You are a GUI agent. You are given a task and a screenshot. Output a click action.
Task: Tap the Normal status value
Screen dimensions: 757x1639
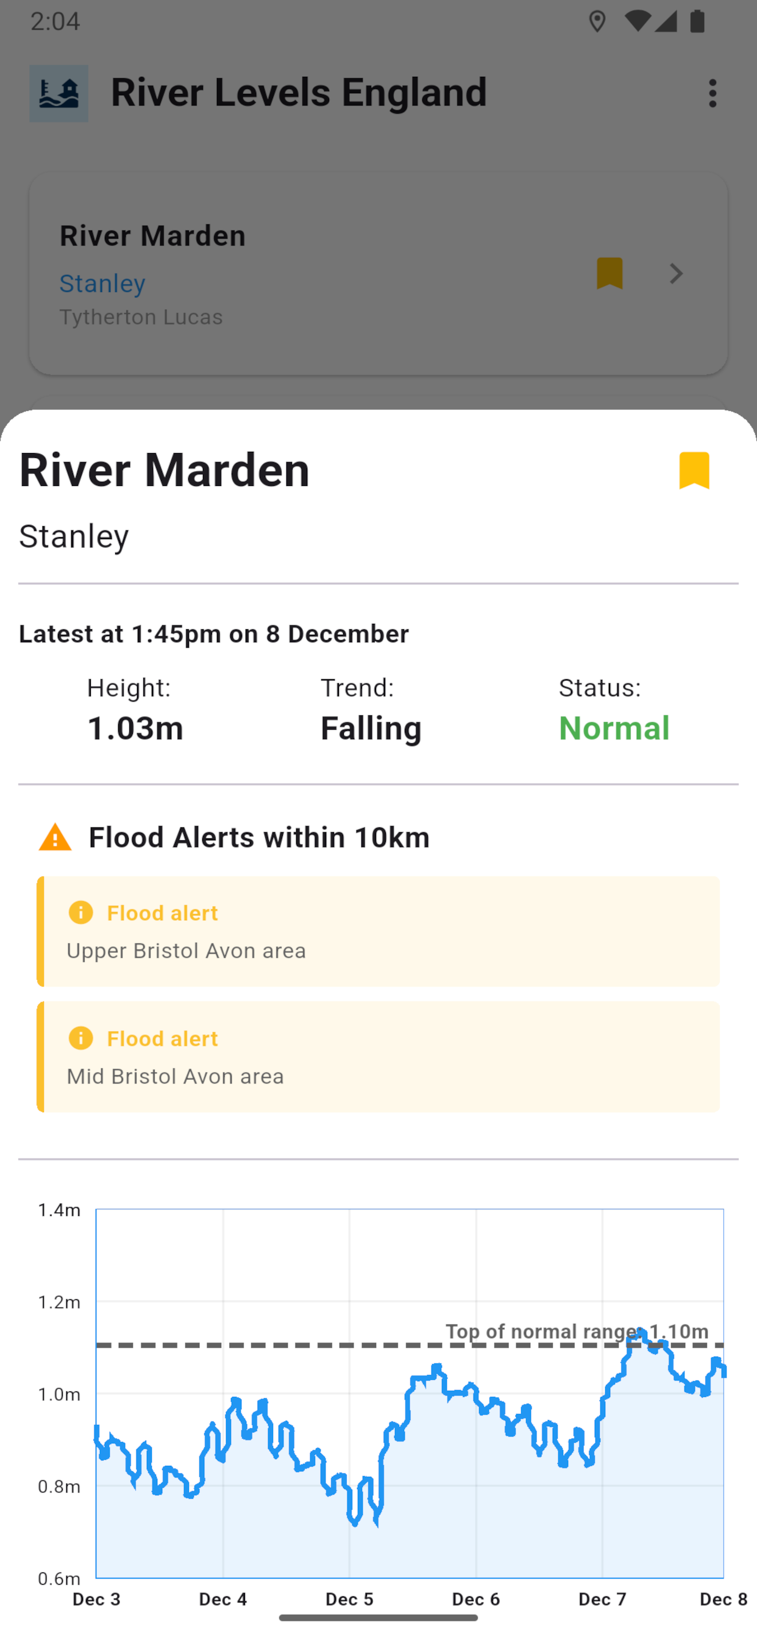(x=614, y=728)
